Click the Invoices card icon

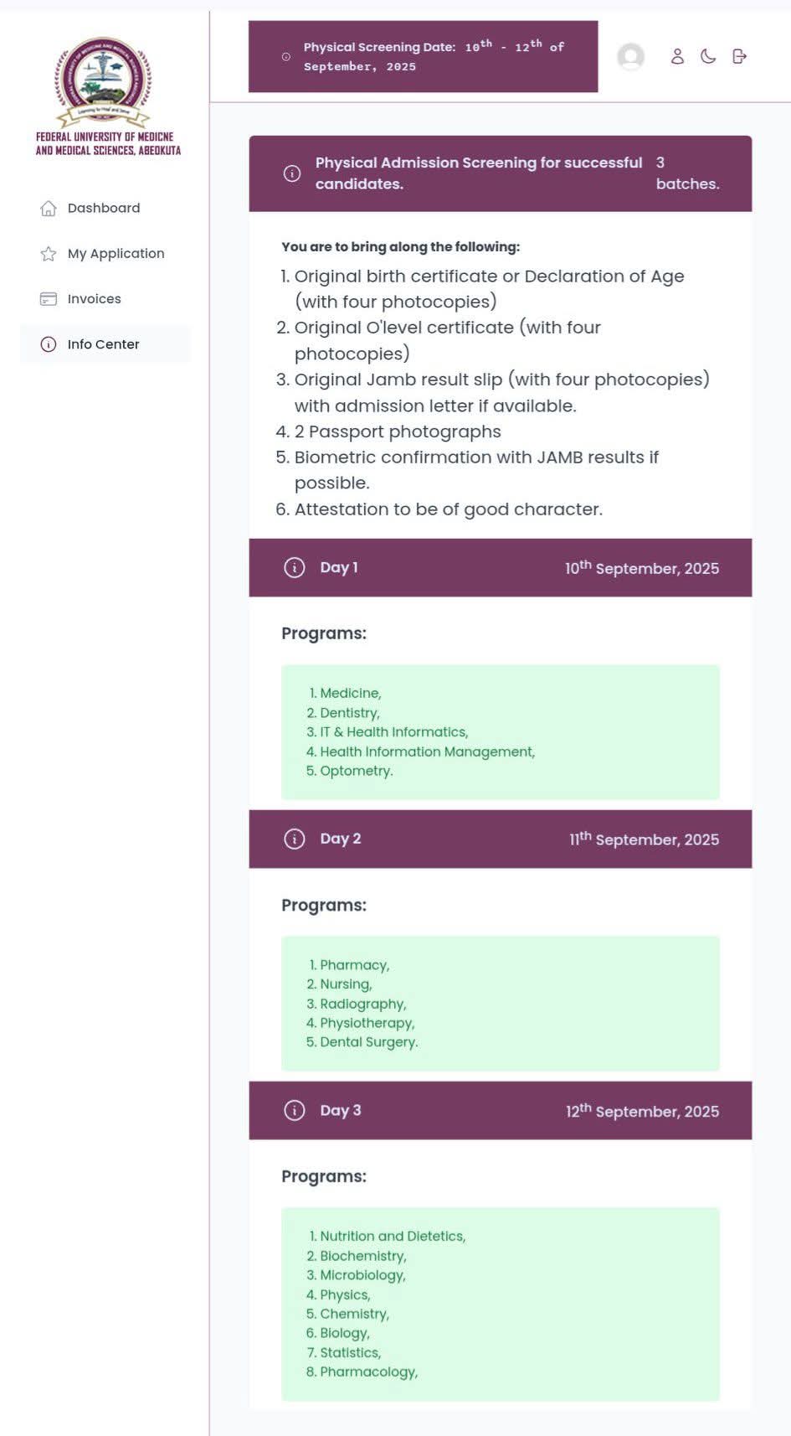coord(49,298)
